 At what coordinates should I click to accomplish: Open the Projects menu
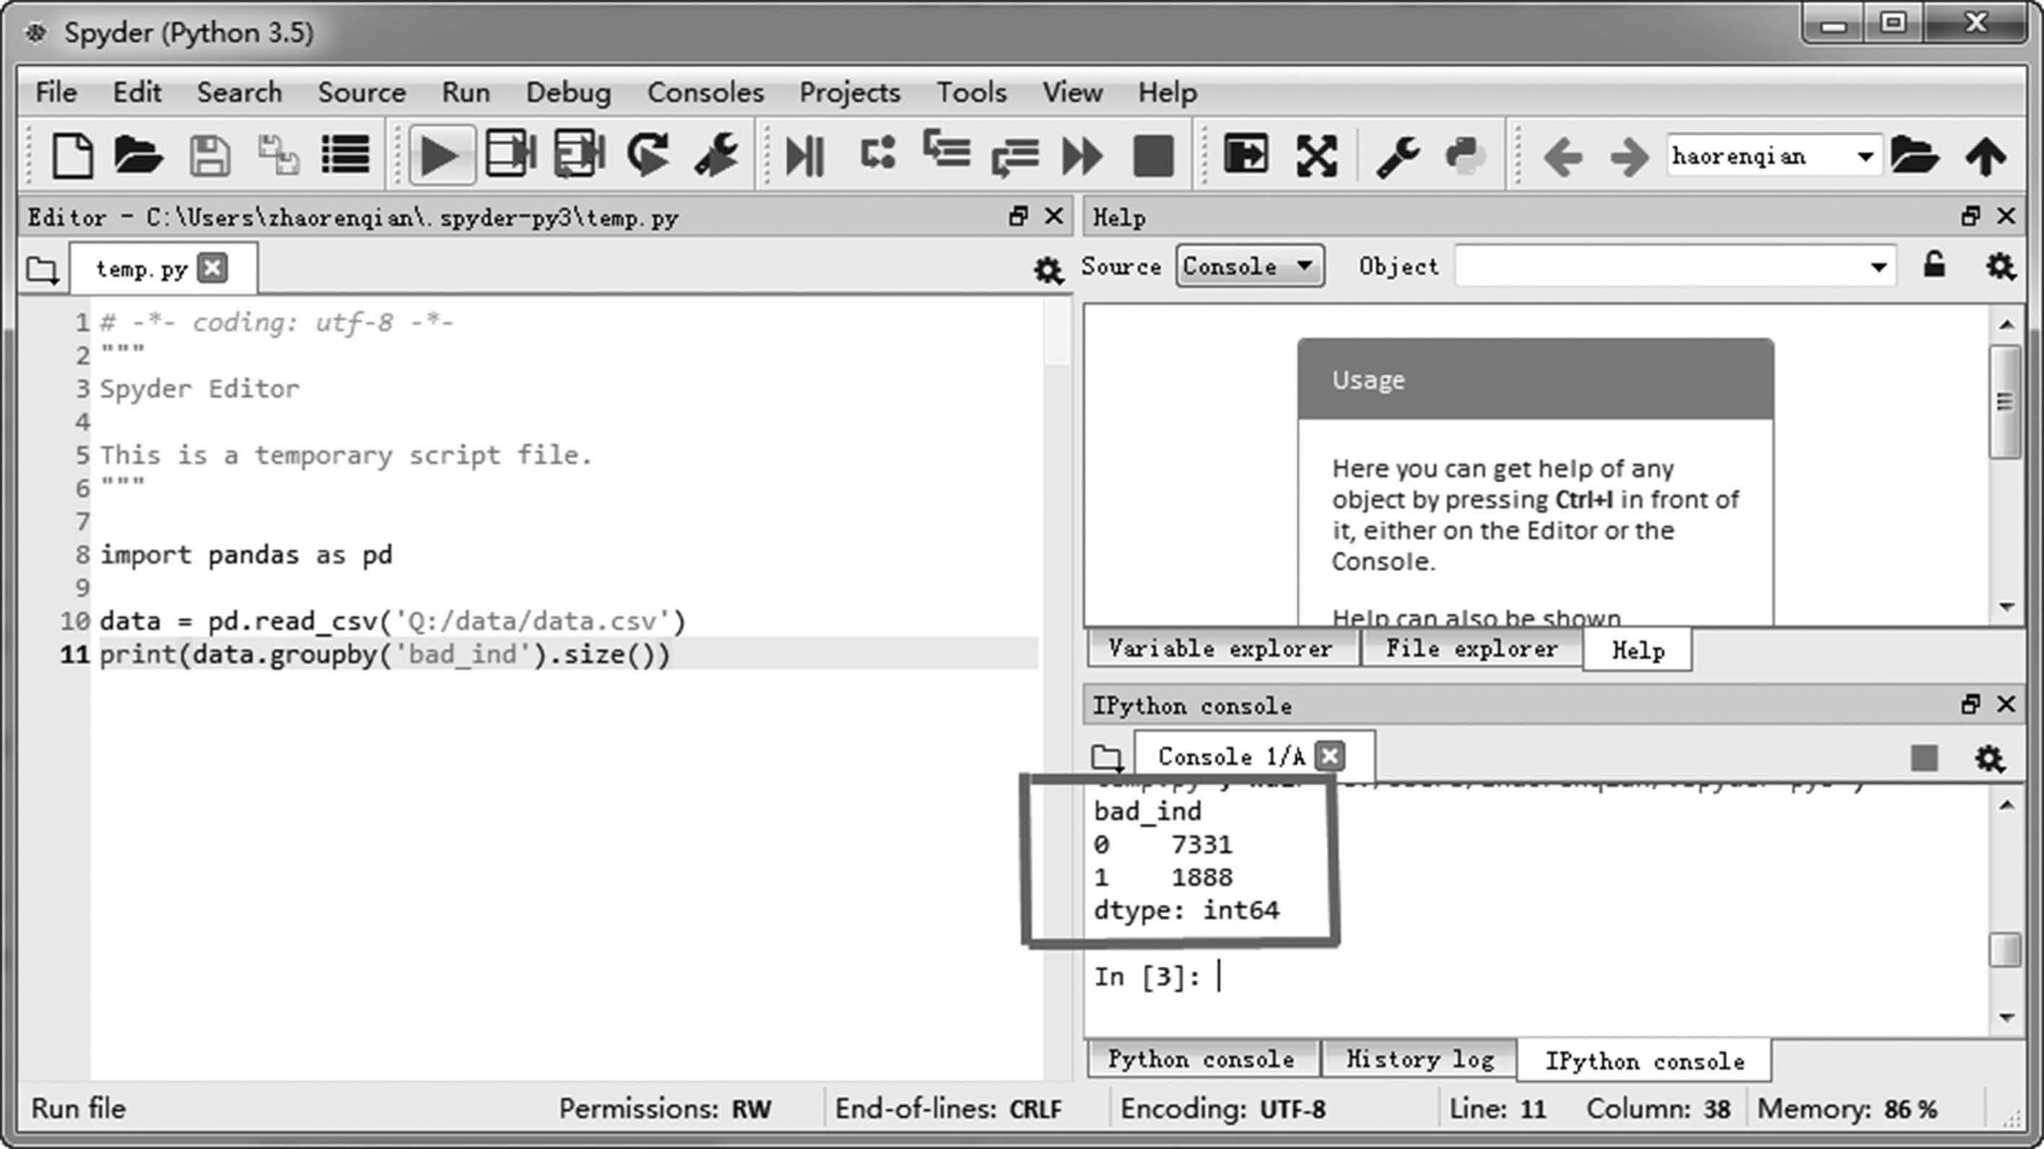point(850,93)
